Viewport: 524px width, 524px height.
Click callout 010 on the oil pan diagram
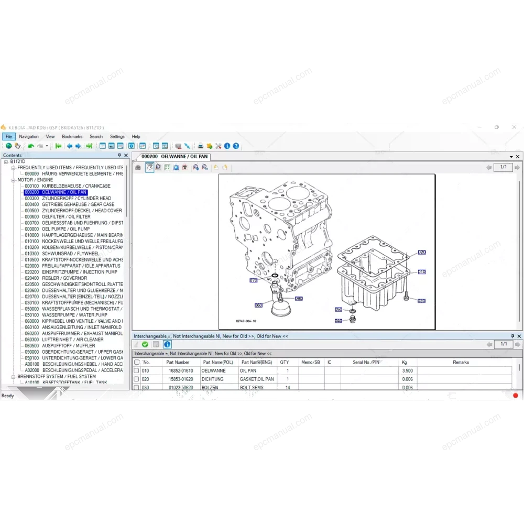point(422,271)
